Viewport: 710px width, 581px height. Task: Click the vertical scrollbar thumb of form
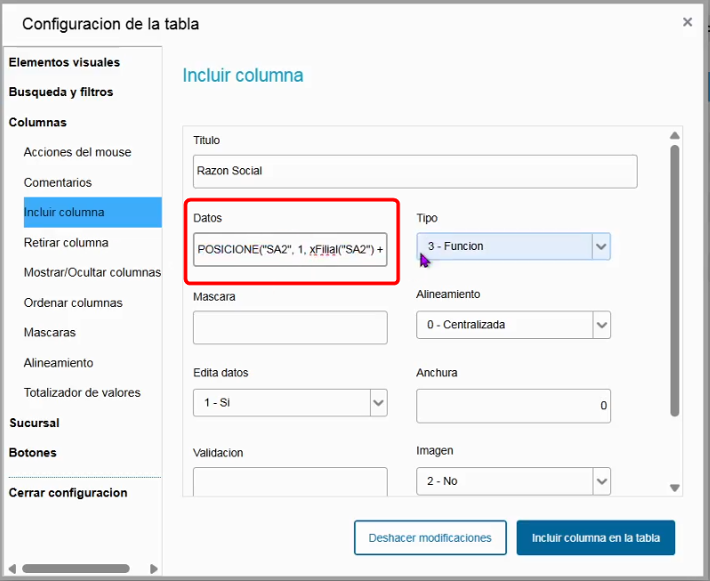(674, 281)
